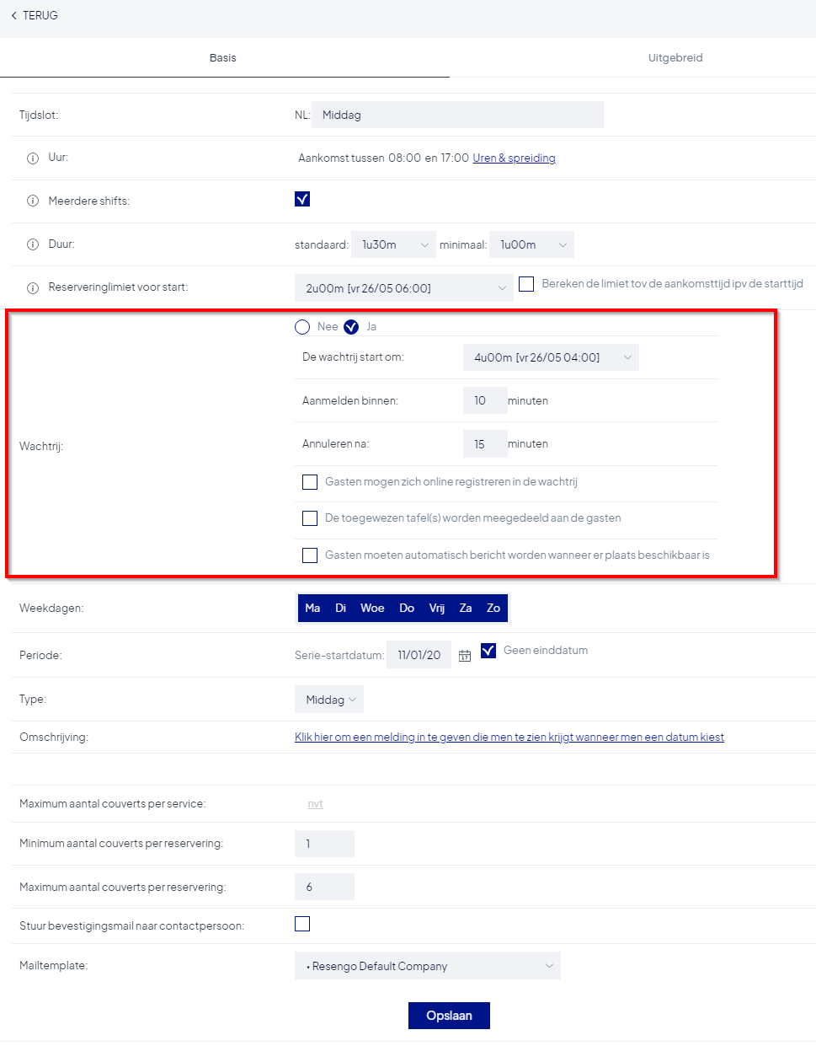The width and height of the screenshot is (816, 1046).
Task: Open the standaard duration dropdown 1u30m
Action: click(393, 244)
